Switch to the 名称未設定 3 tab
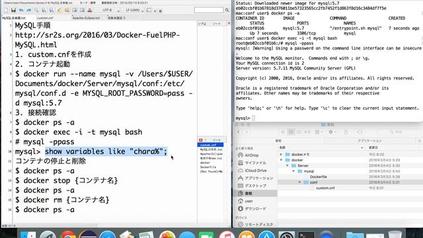This screenshot has height=238, width=423. click(x=116, y=18)
